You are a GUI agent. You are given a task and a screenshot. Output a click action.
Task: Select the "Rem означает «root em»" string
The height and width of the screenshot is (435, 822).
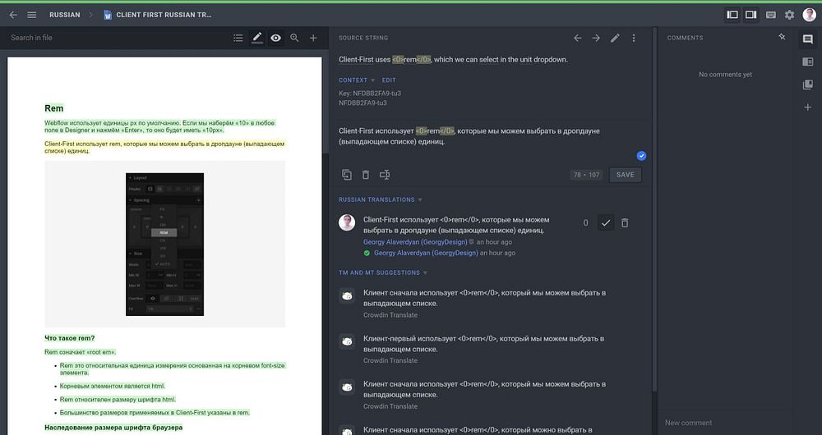pyautogui.click(x=81, y=352)
